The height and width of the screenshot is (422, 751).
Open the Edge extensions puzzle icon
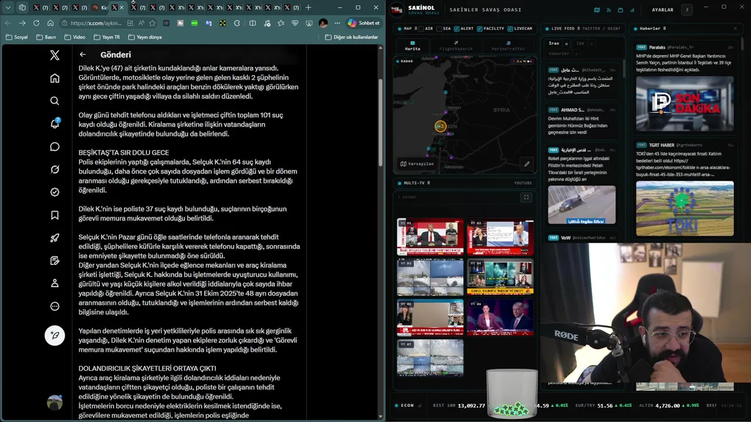(x=237, y=23)
